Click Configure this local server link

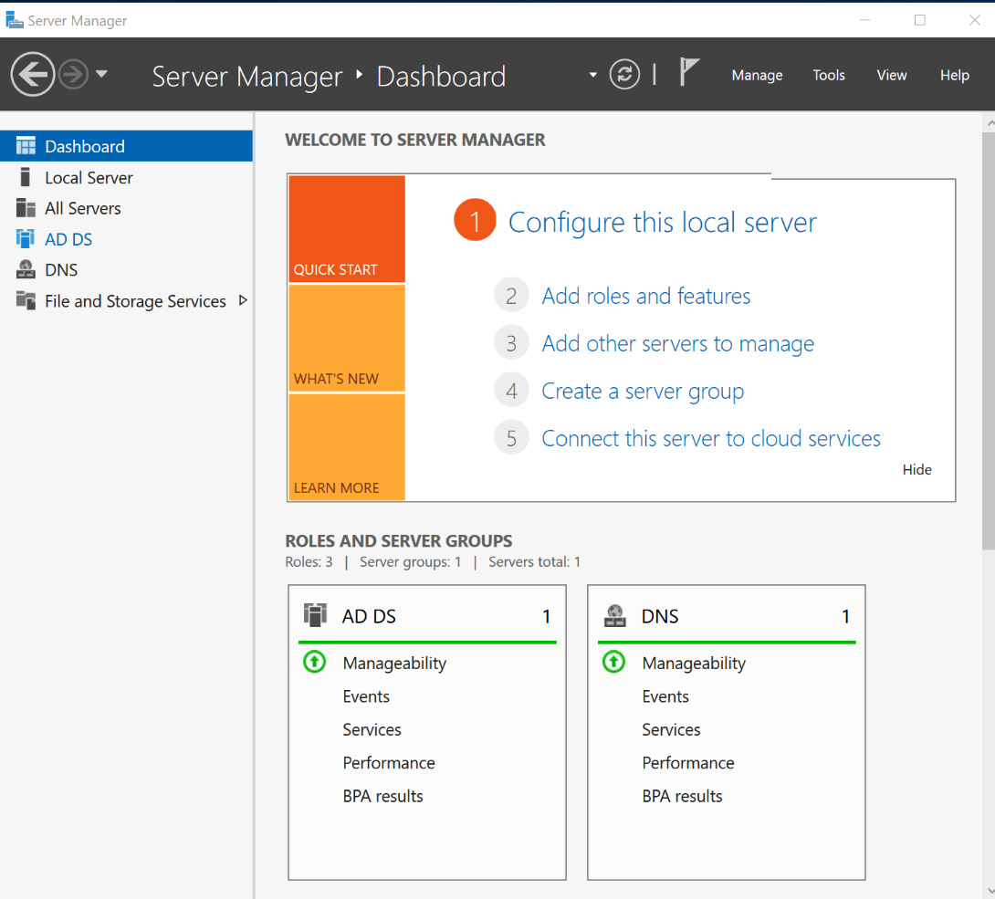(x=663, y=222)
